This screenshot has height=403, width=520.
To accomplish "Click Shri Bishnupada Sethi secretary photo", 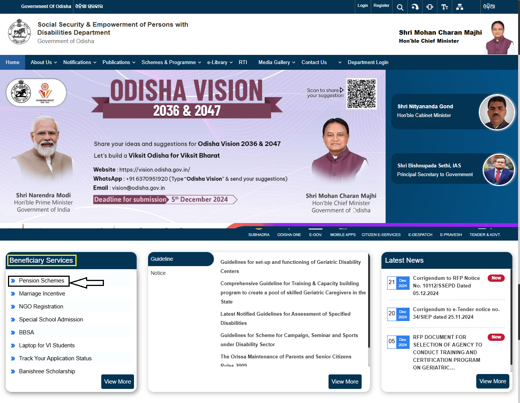I will pyautogui.click(x=499, y=170).
